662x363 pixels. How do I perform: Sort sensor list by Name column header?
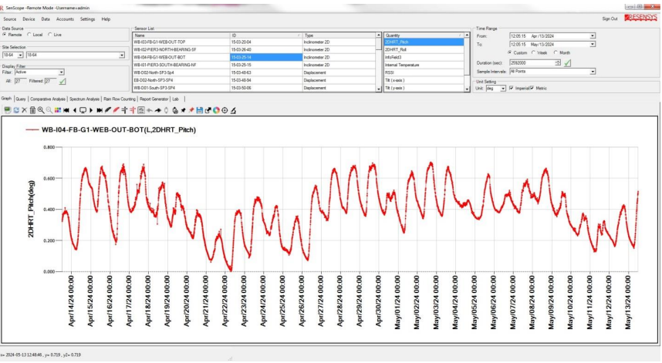point(181,35)
